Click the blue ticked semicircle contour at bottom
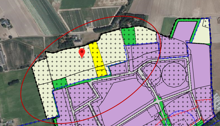This screenshot has height=126, width=220. click(x=180, y=118)
